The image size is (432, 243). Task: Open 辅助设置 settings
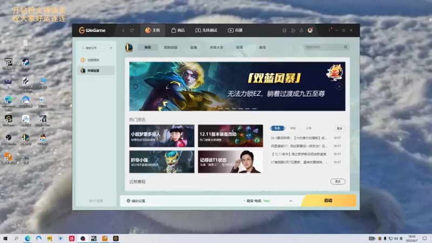tap(136, 201)
